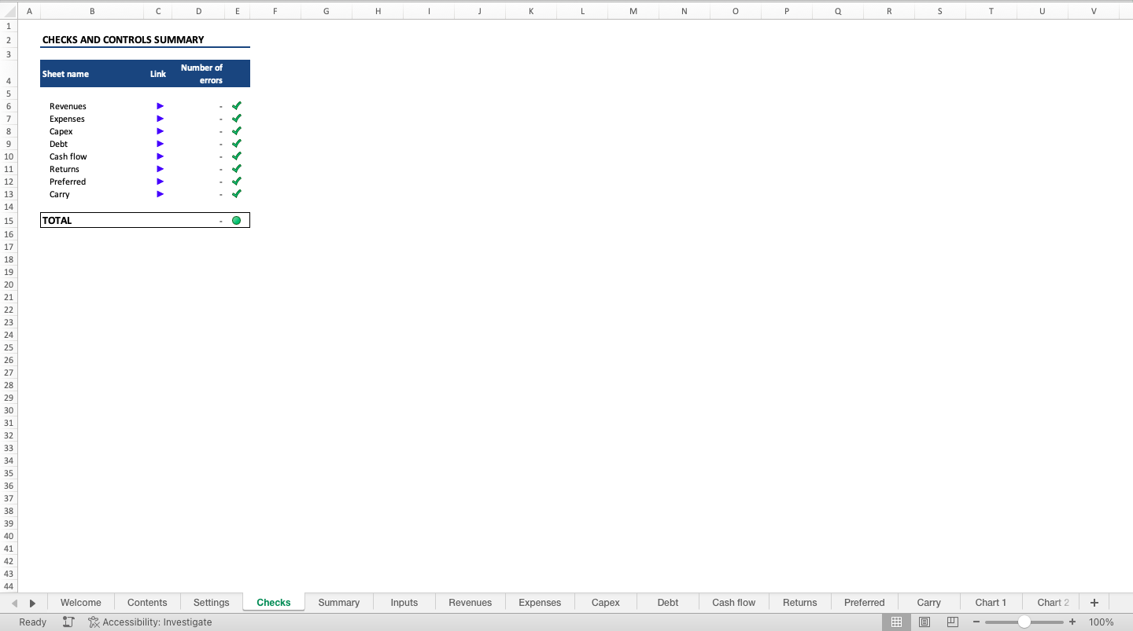Screen dimensions: 1133x631
Task: Open zoom dialog via 100% label
Action: (x=1102, y=622)
